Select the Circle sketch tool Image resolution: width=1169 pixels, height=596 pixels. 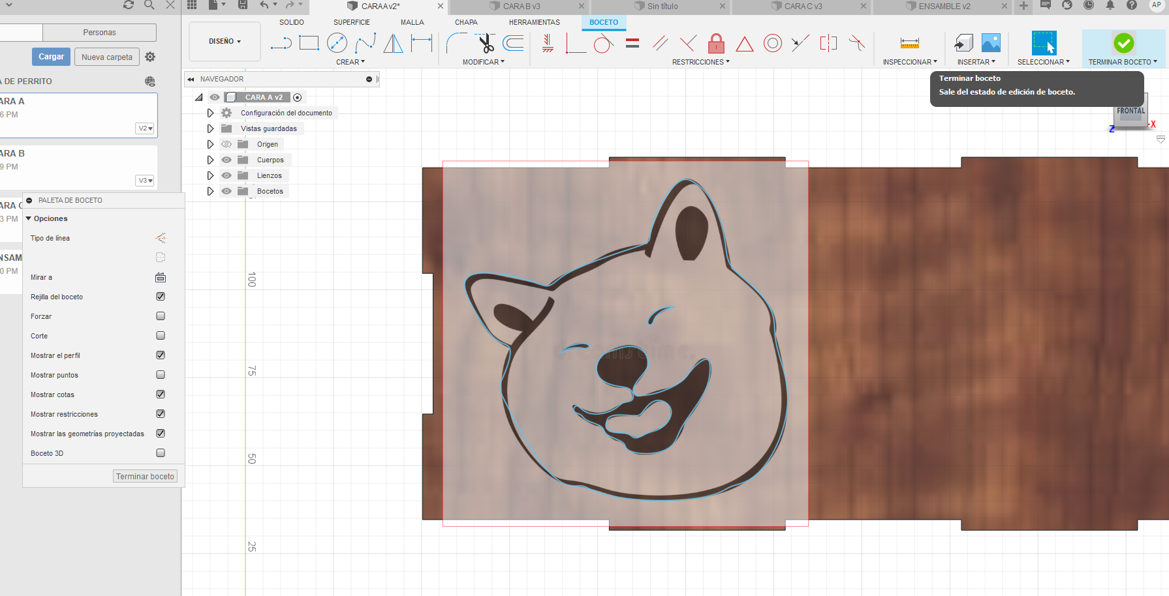(x=337, y=44)
